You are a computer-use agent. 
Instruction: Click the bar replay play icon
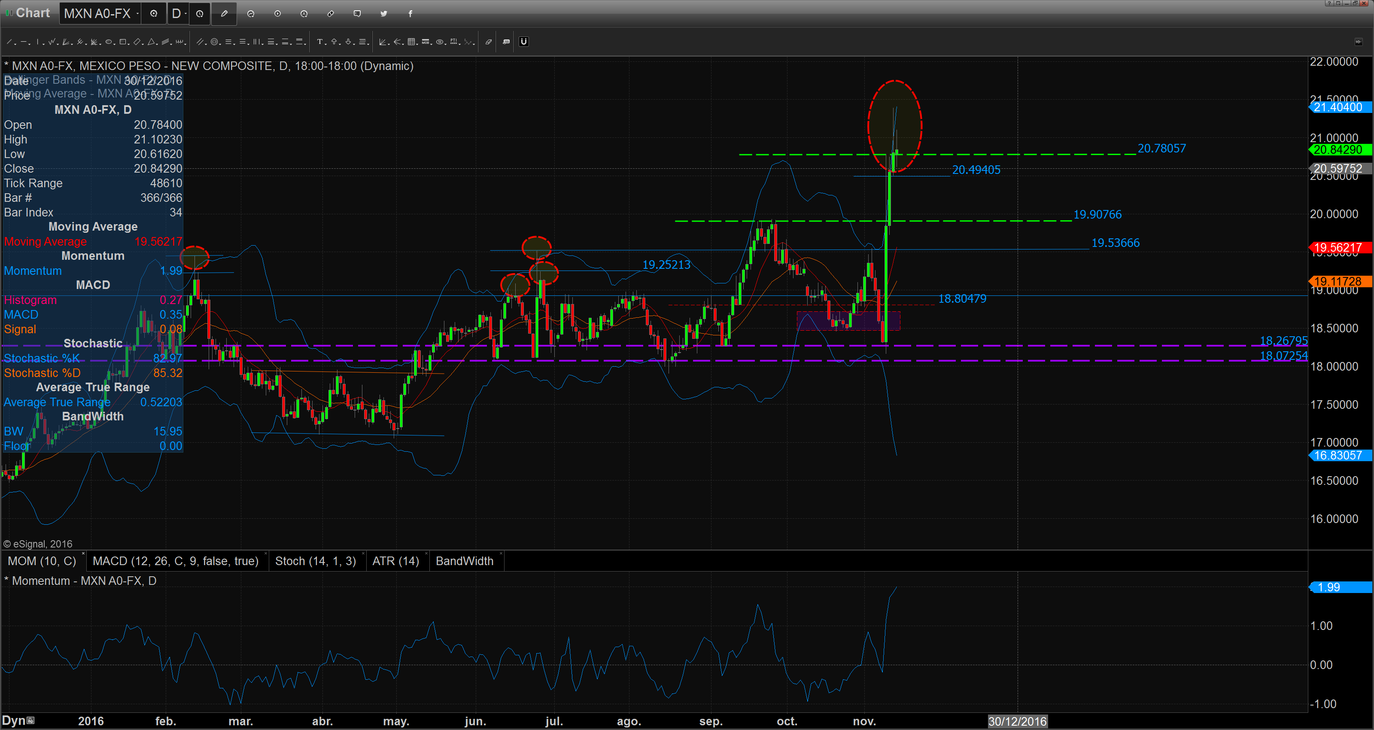(x=277, y=13)
